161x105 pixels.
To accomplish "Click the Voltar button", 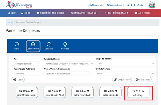I will click(18, 80).
